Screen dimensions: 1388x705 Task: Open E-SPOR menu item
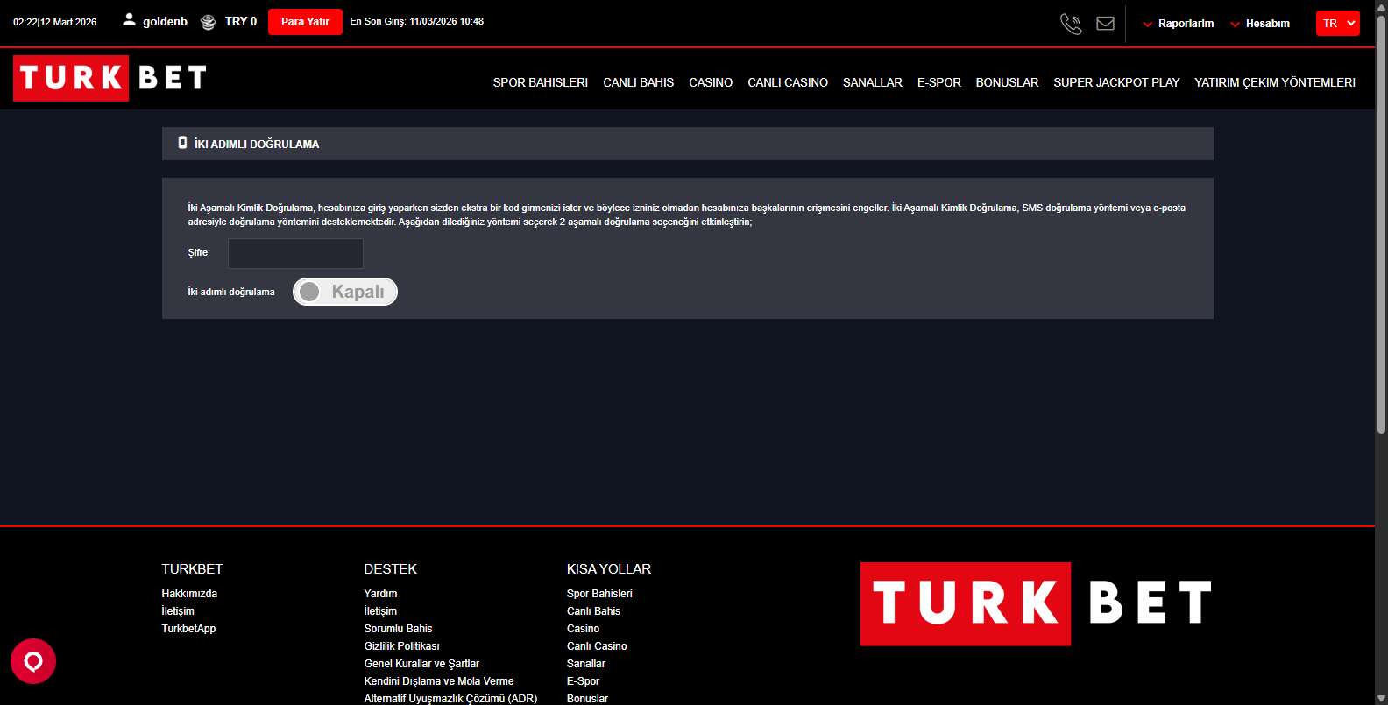pyautogui.click(x=939, y=82)
